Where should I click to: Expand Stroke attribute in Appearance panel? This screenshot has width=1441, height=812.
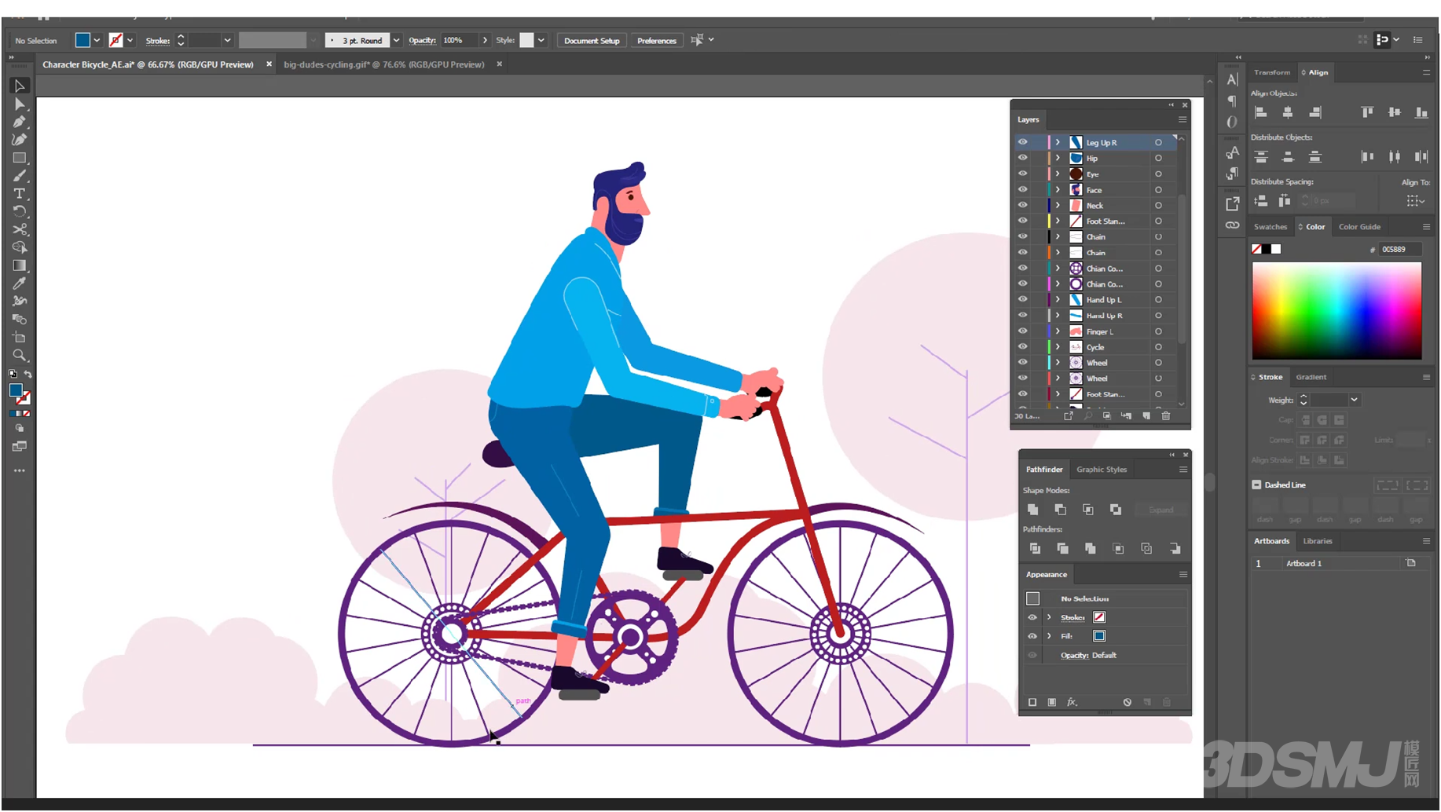[1049, 617]
